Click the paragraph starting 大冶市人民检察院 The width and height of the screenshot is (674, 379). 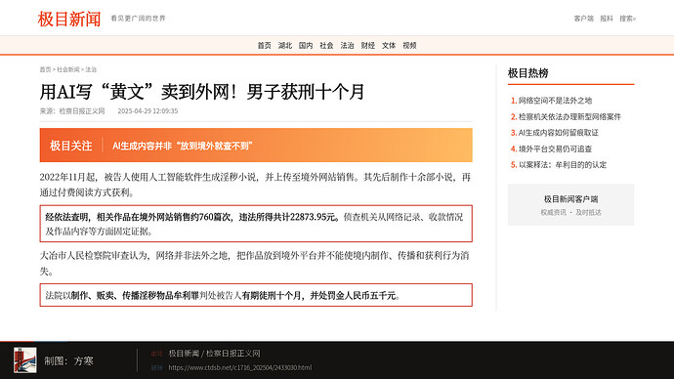[255, 263]
